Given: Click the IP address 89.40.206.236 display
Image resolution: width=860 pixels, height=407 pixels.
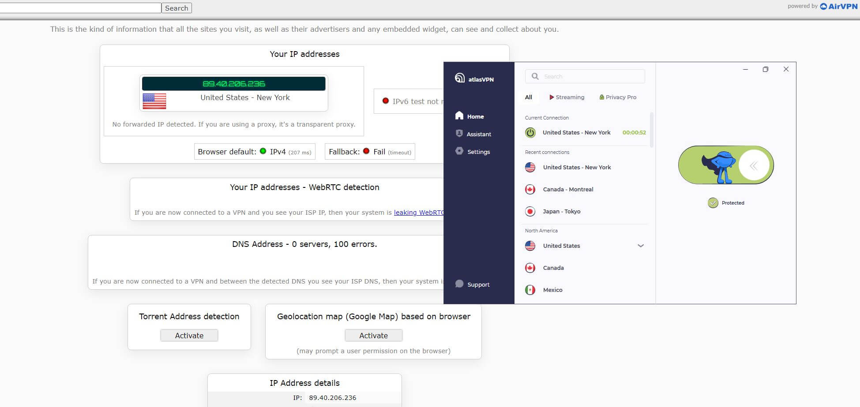Looking at the screenshot, I should 234,83.
